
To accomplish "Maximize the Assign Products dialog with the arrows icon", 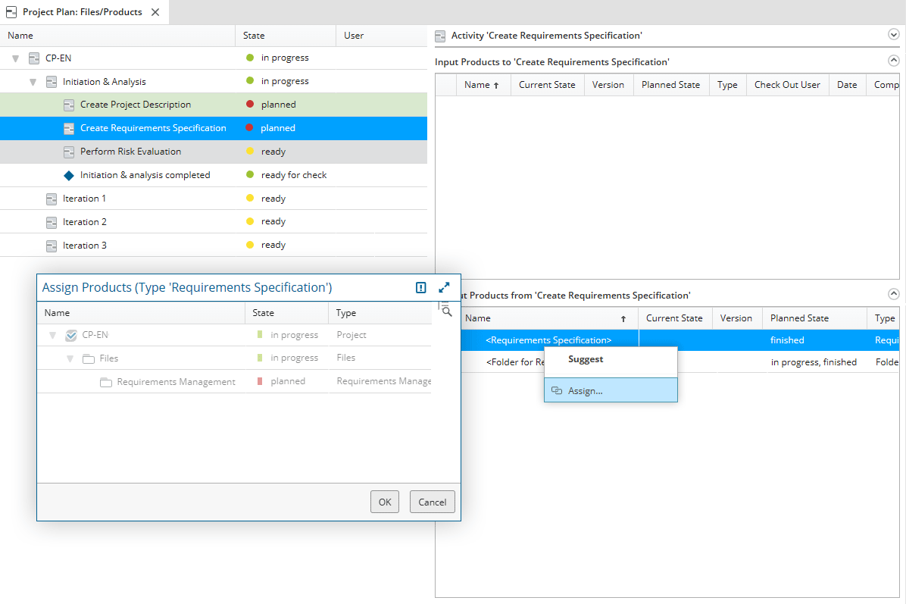I will click(444, 288).
